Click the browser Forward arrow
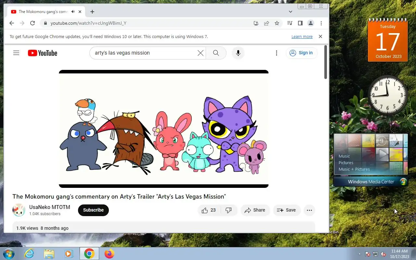The width and height of the screenshot is (416, 260). [x=22, y=23]
